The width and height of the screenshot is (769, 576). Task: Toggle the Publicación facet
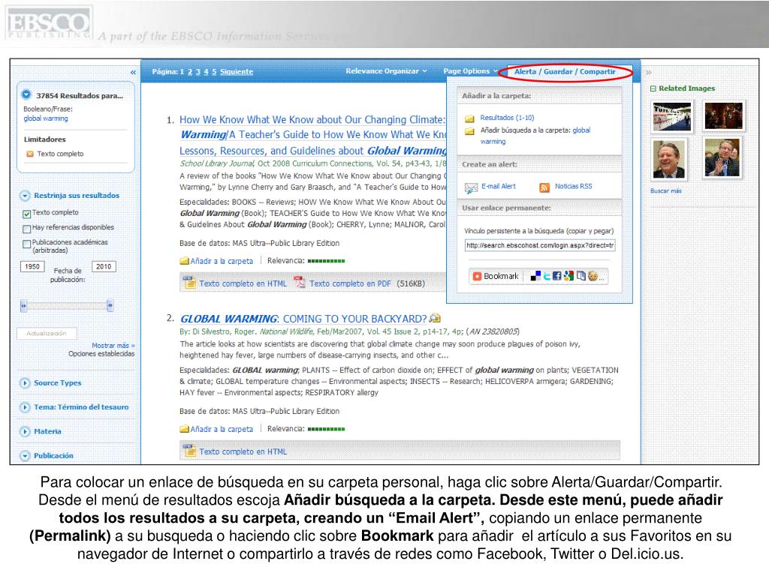coord(25,455)
